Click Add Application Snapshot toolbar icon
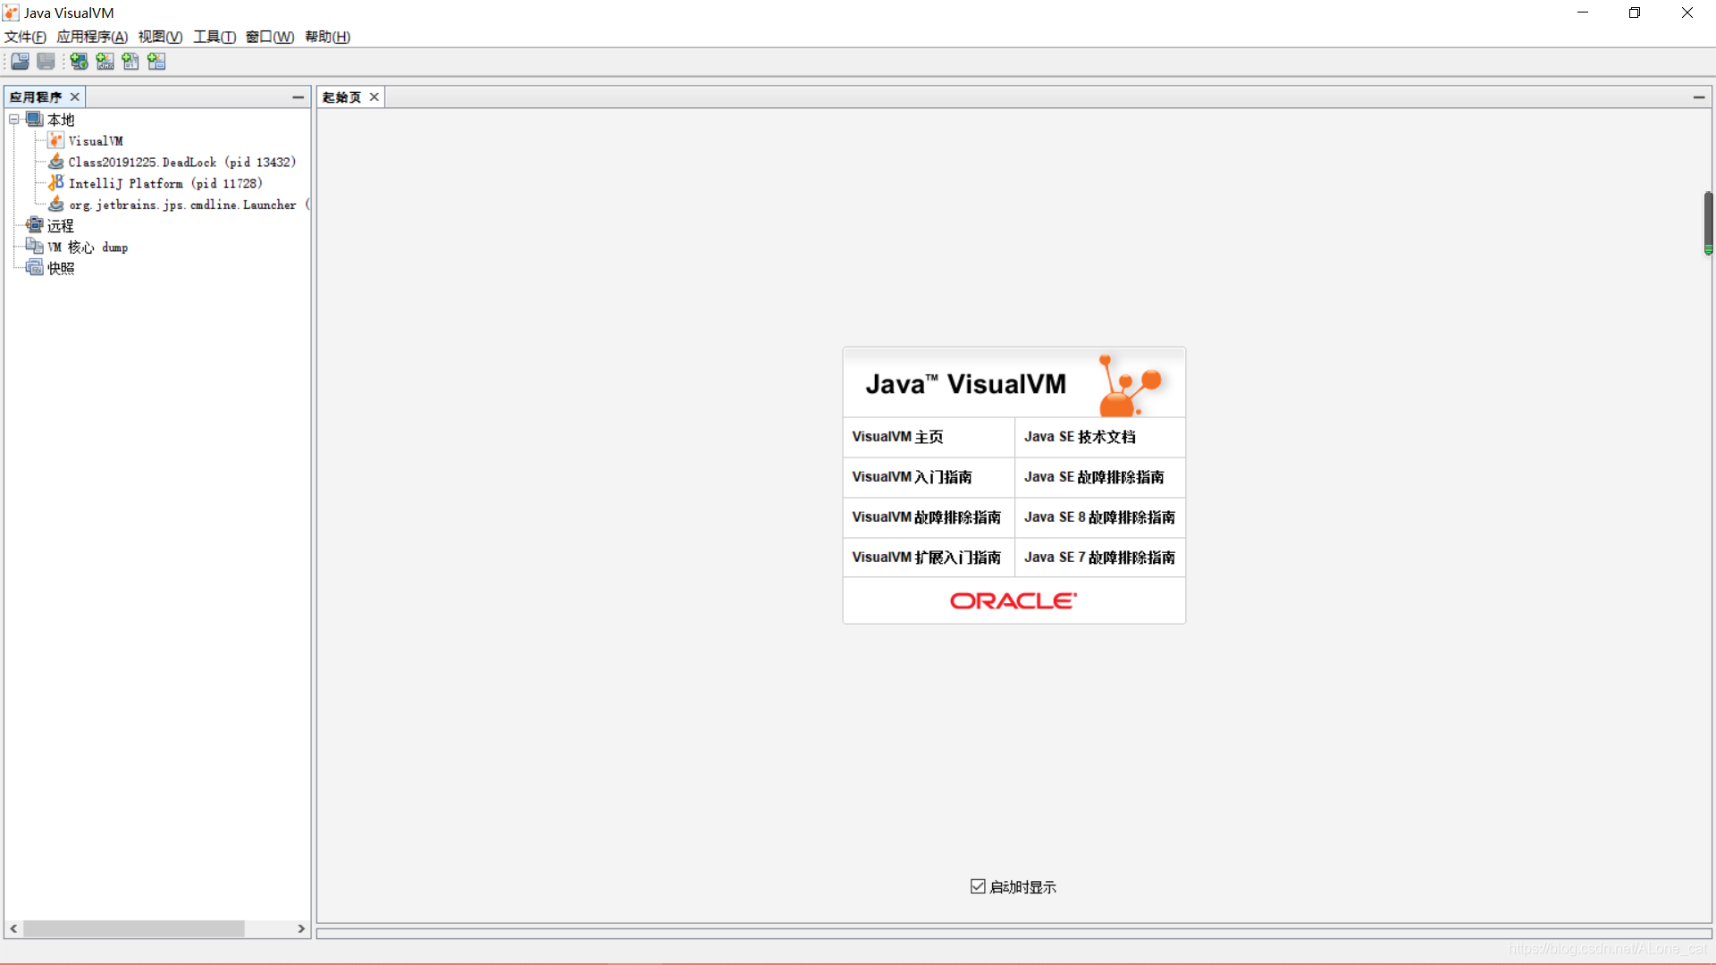 [x=156, y=62]
